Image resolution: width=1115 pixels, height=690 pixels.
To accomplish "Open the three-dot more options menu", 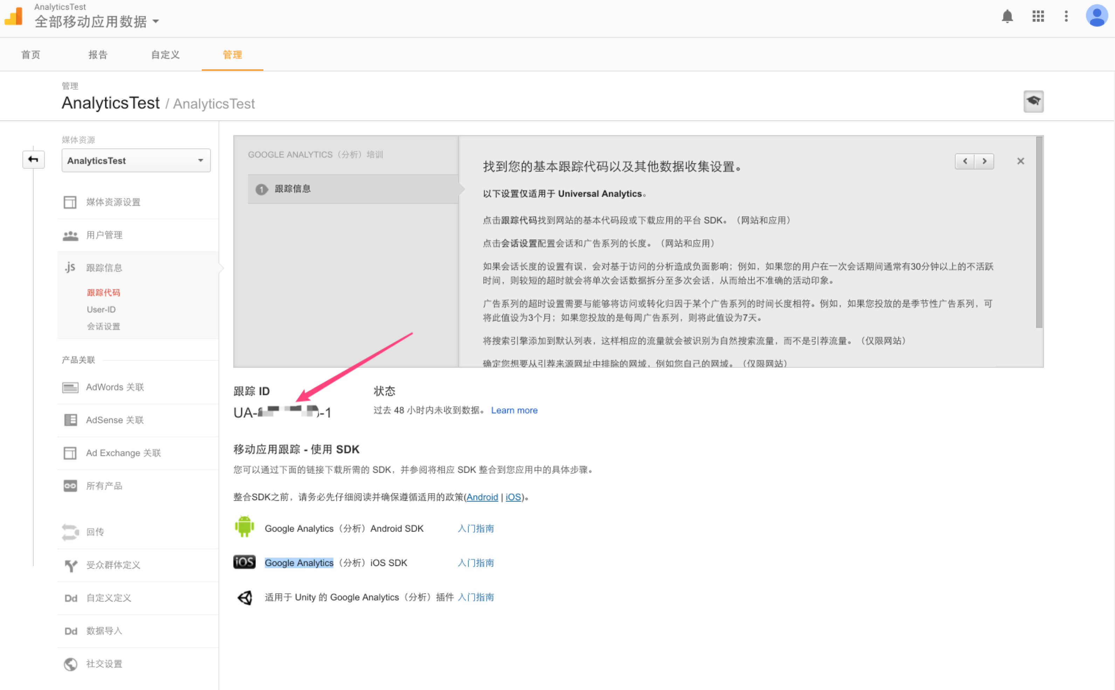I will tap(1066, 16).
